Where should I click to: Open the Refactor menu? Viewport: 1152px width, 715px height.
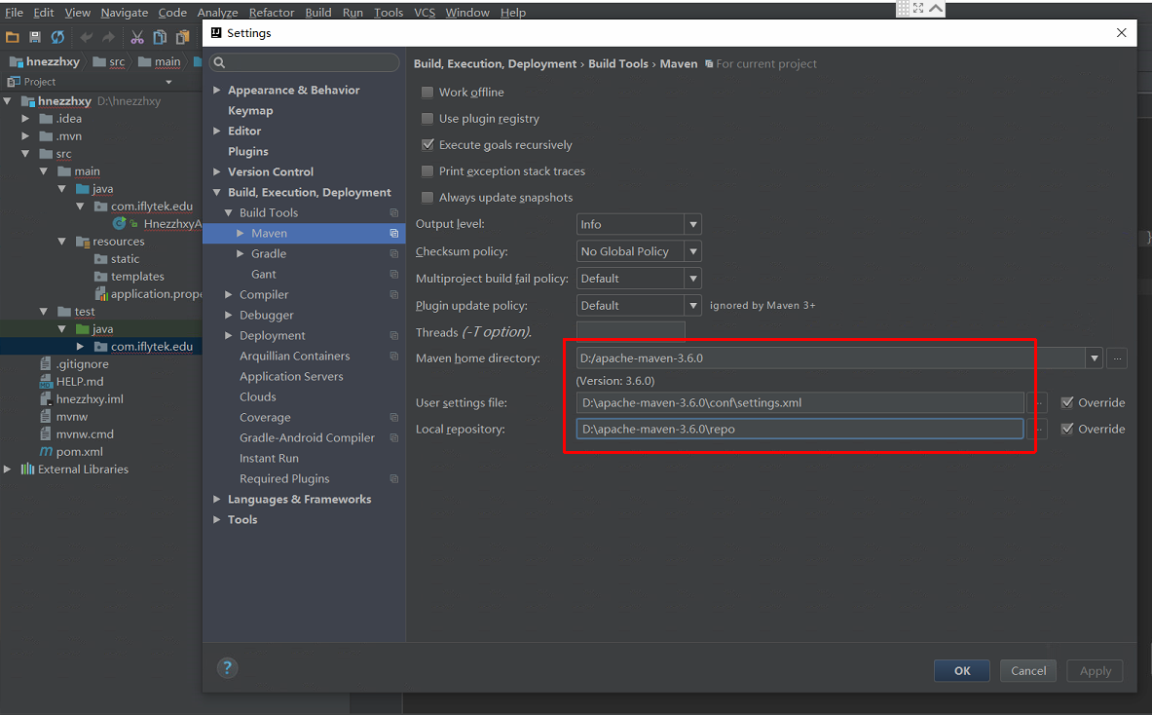[271, 13]
